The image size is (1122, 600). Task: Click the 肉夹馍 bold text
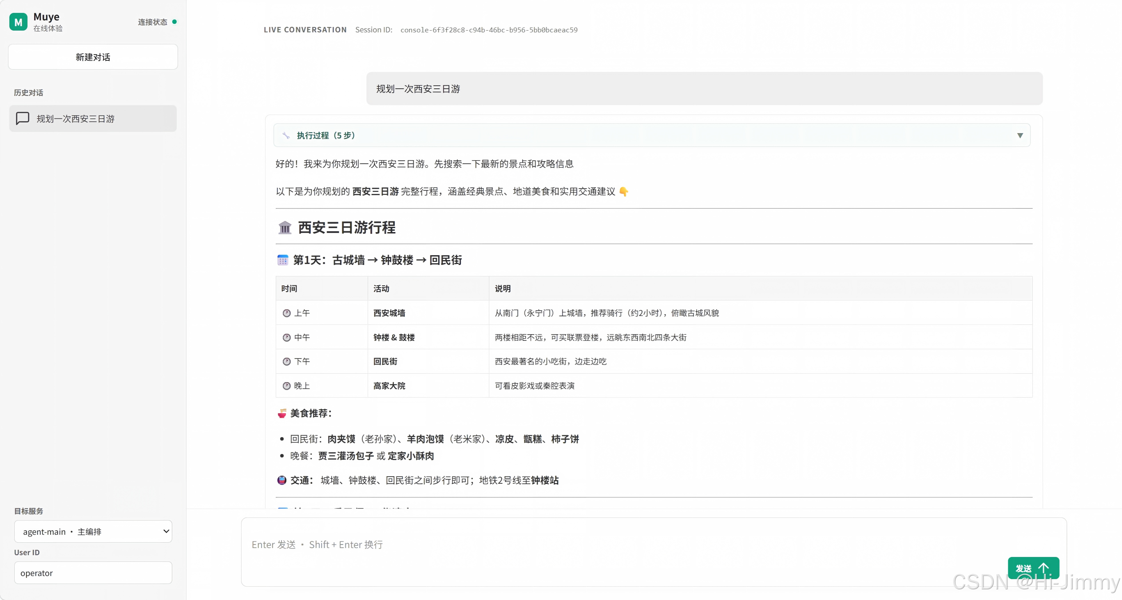pyautogui.click(x=341, y=439)
